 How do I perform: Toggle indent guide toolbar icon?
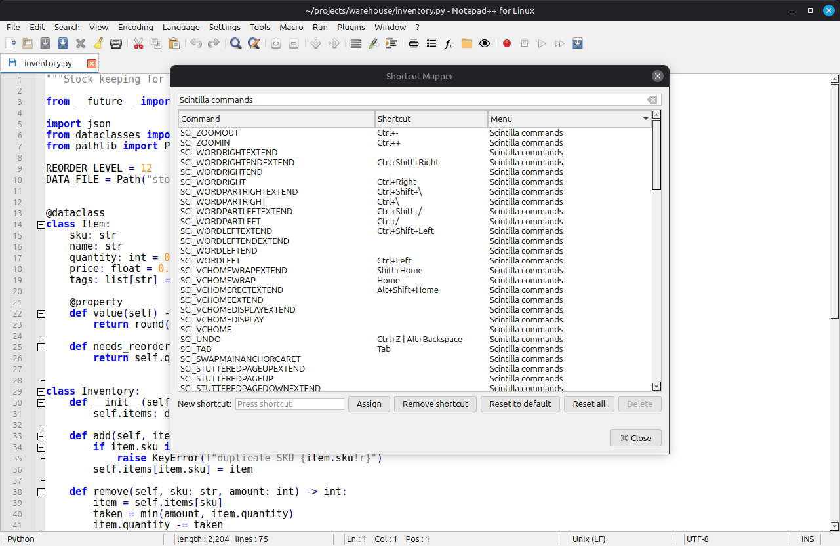391,43
